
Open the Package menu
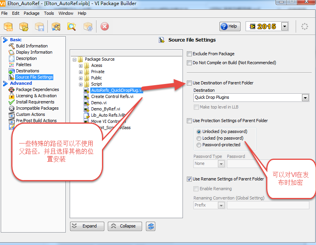pos(32,13)
